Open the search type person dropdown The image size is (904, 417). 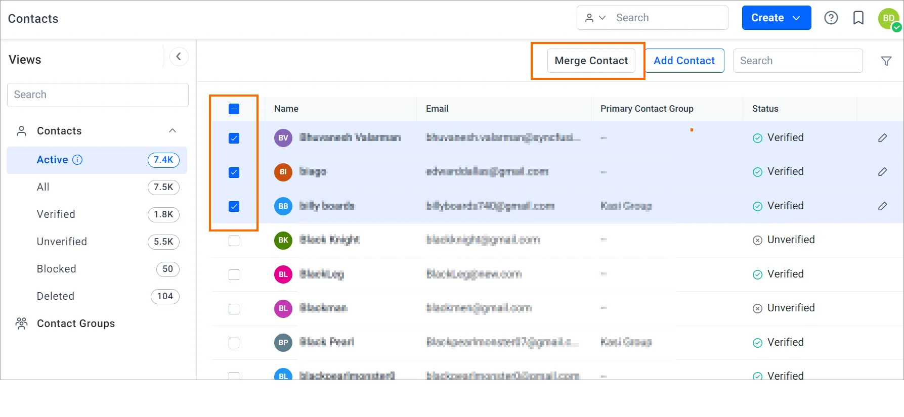595,18
